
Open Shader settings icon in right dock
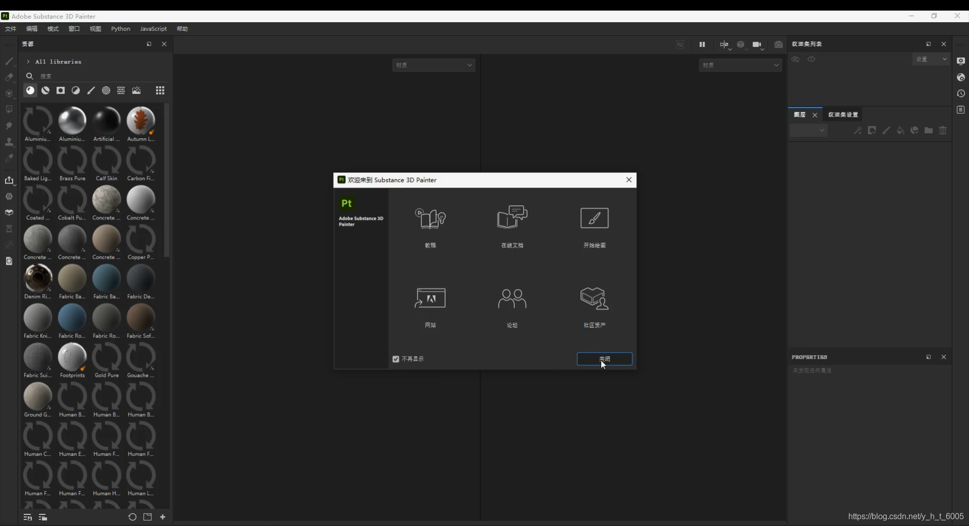click(x=961, y=77)
